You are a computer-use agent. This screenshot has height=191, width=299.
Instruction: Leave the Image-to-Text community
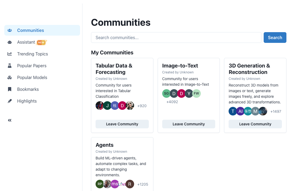[x=188, y=124]
